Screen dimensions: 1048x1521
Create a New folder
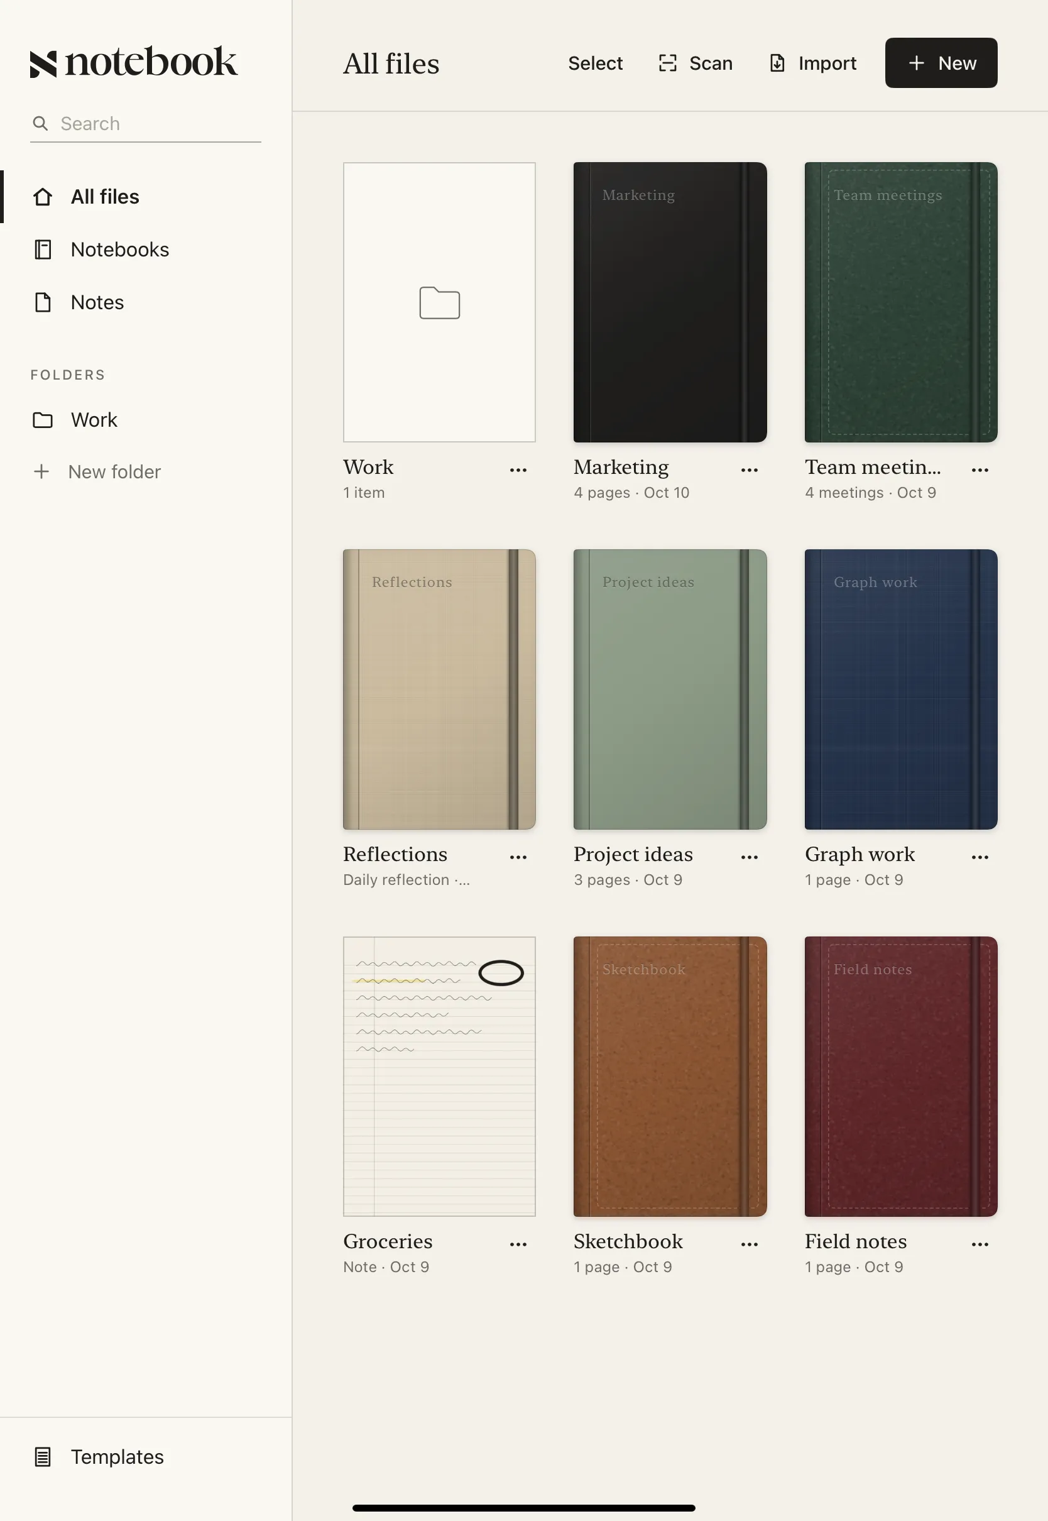tap(97, 471)
